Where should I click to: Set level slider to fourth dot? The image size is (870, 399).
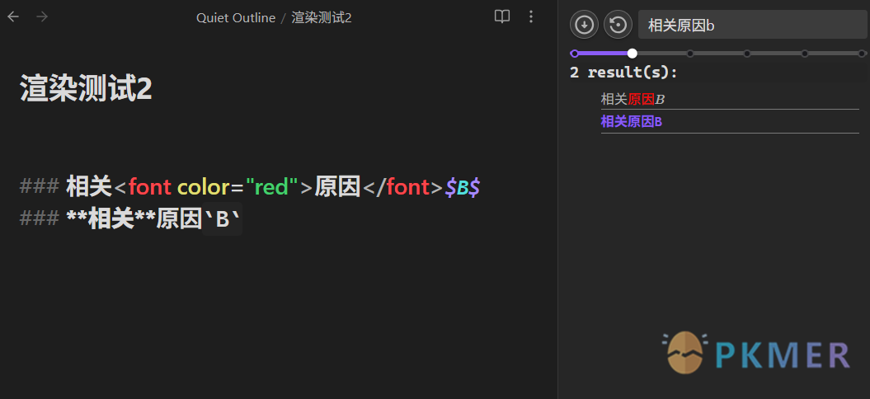[x=747, y=54]
